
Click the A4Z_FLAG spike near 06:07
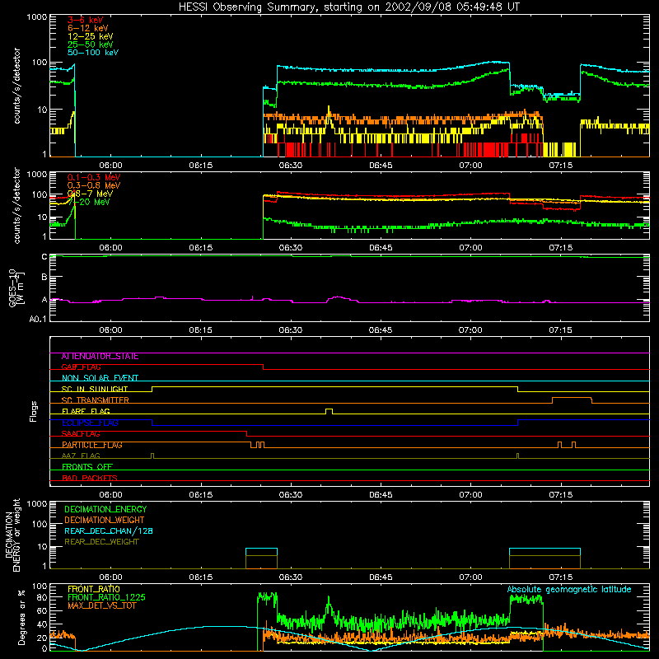coord(152,456)
